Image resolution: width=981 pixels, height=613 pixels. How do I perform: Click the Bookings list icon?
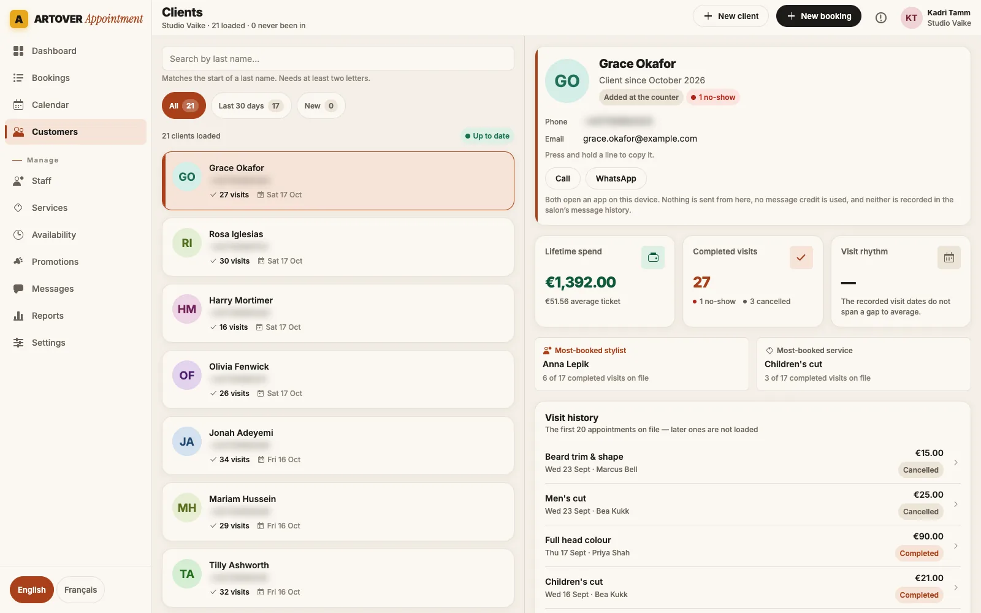(18, 78)
